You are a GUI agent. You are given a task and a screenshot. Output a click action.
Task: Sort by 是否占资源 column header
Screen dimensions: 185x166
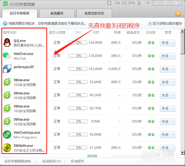(57, 32)
